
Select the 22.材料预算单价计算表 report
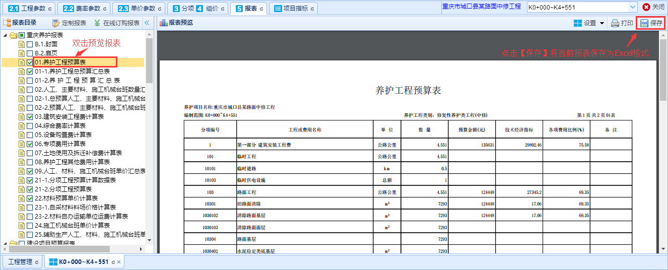click(66, 198)
